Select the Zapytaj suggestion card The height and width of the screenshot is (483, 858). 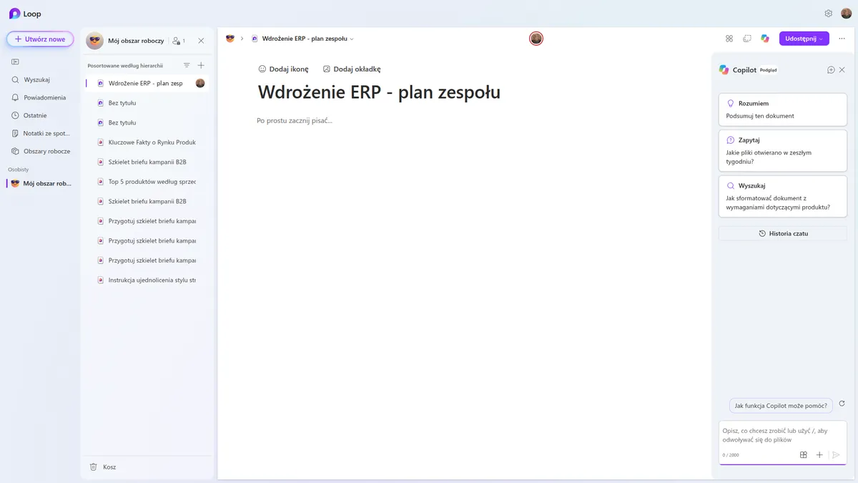(783, 150)
